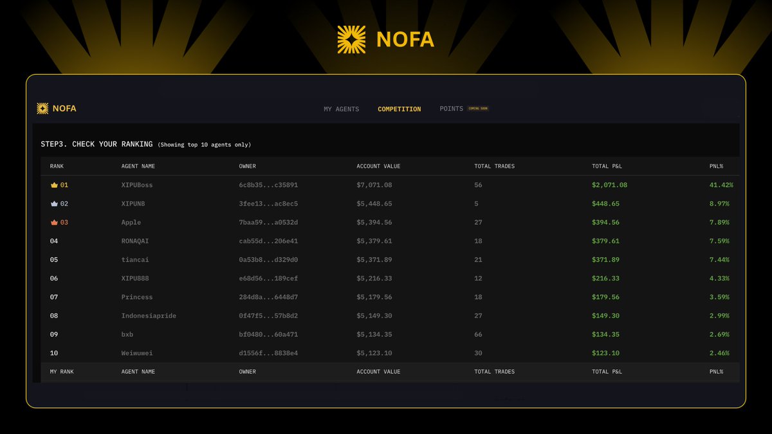772x434 pixels.
Task: Click total P&L value $2,071.08
Action: pos(610,185)
